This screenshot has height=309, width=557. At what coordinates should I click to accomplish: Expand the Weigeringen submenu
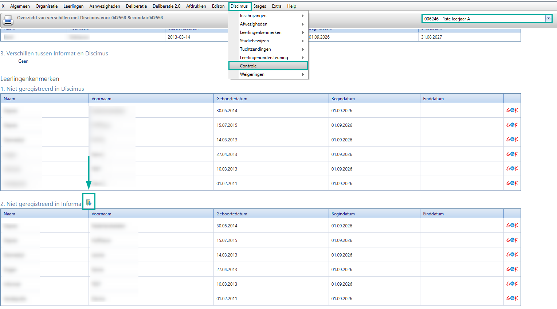[x=268, y=74]
